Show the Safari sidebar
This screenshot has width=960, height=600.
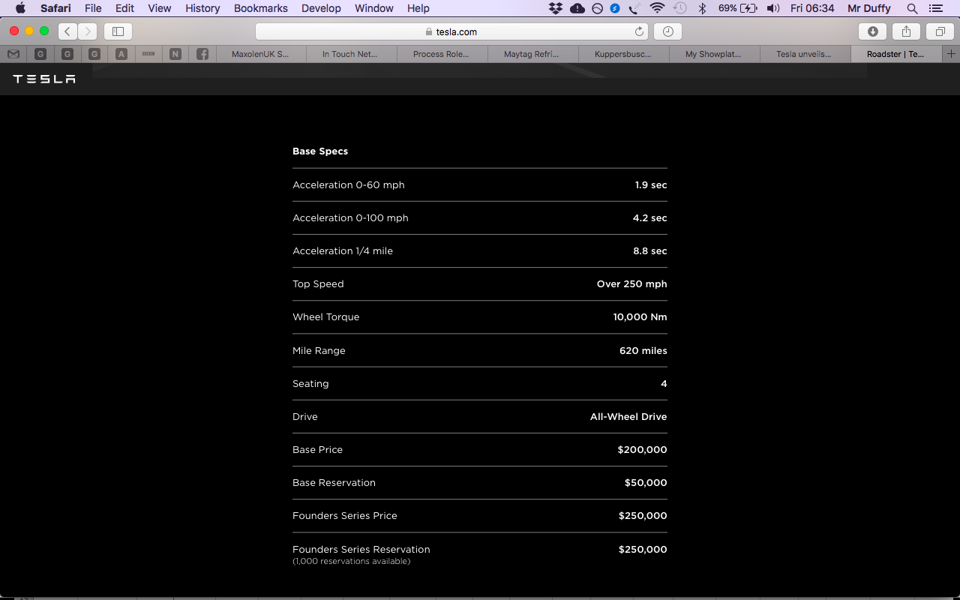pyautogui.click(x=118, y=31)
